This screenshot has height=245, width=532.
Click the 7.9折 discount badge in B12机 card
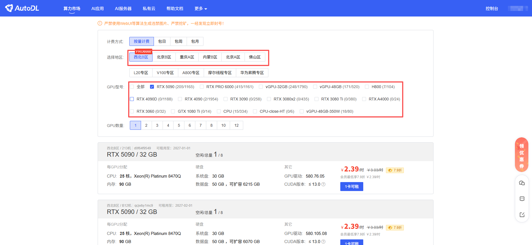click(x=395, y=228)
